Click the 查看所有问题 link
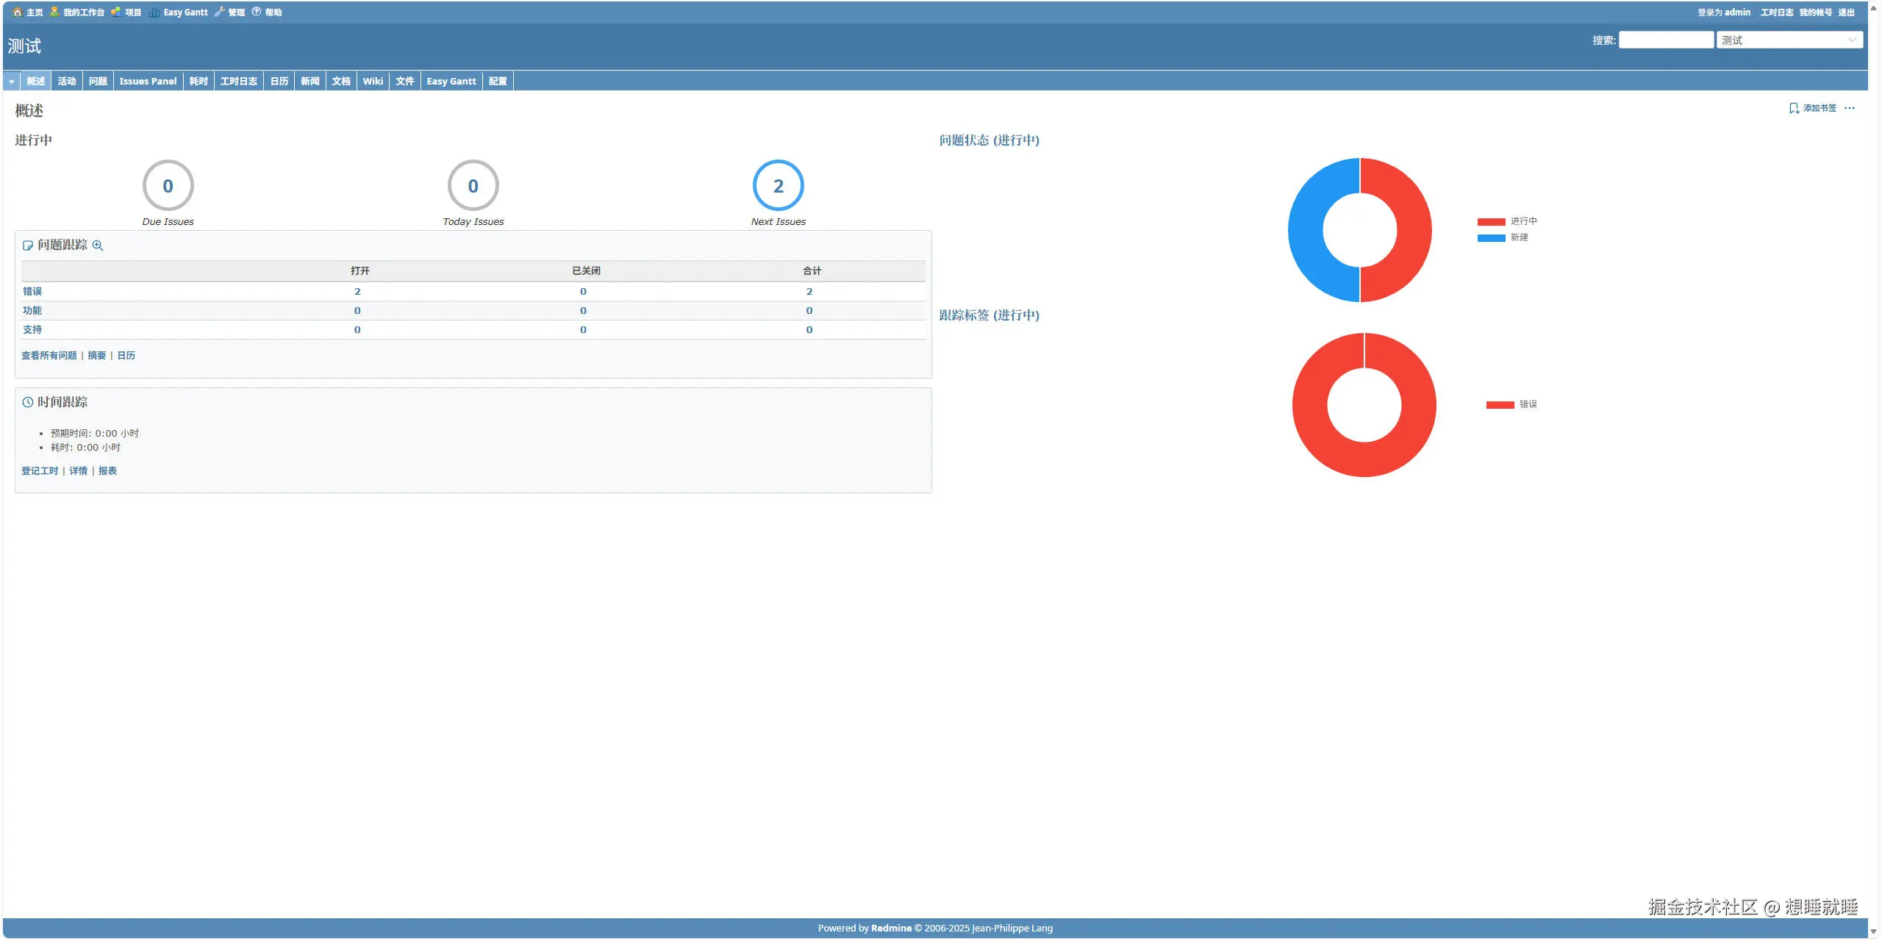This screenshot has height=941, width=1882. pos(49,356)
